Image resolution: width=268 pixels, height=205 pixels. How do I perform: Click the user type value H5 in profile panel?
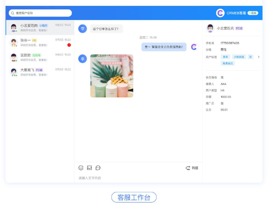(x=222, y=91)
